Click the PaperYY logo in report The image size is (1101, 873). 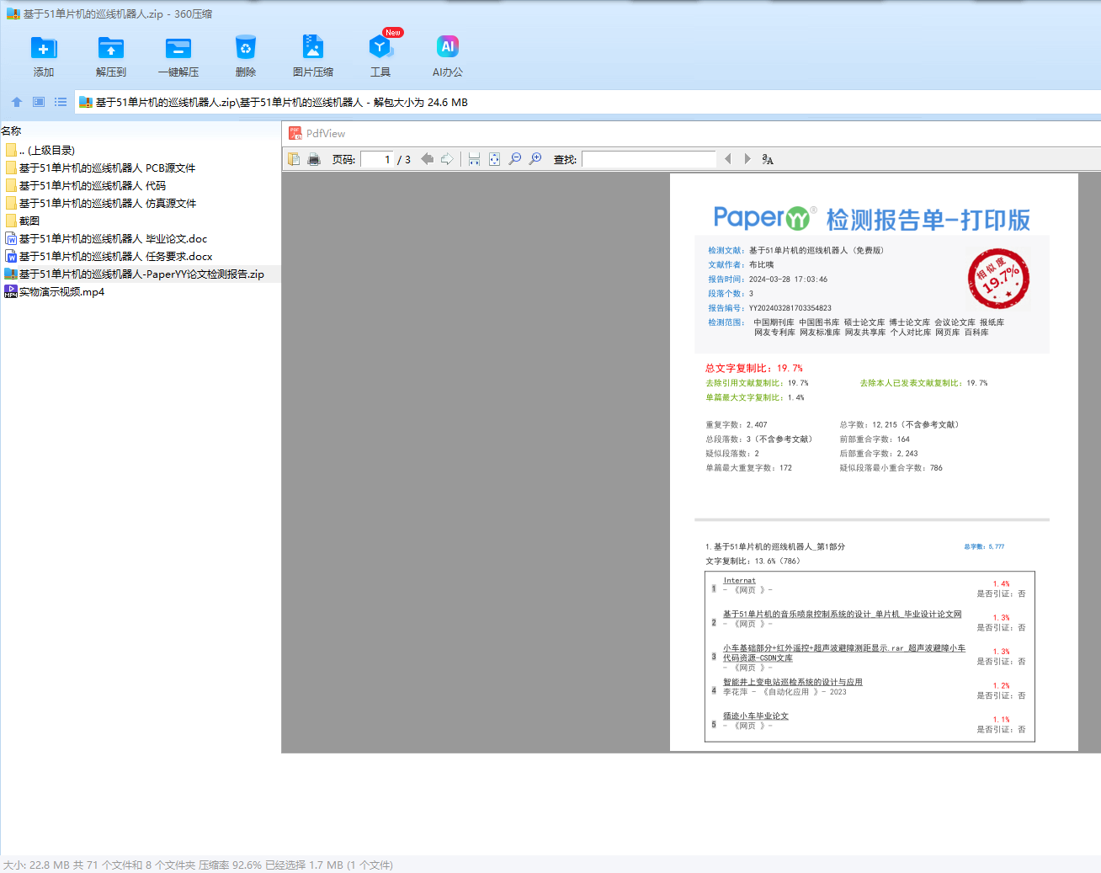click(x=764, y=218)
